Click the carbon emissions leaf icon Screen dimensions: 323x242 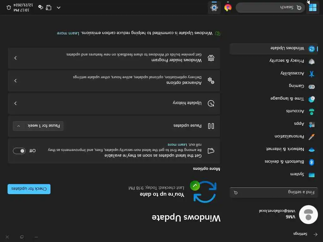pyautogui.click(x=218, y=33)
